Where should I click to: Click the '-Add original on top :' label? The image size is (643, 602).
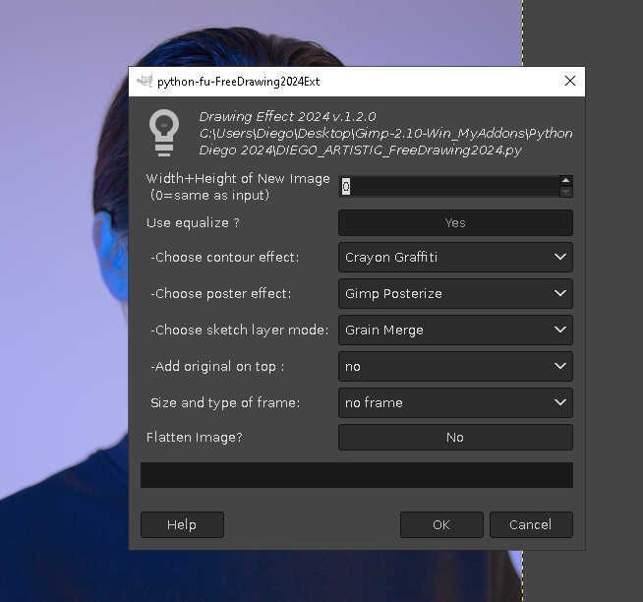pos(217,367)
